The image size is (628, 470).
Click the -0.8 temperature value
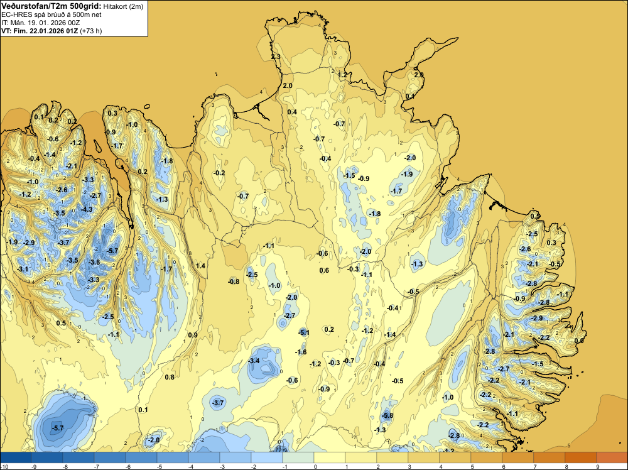[x=234, y=281]
